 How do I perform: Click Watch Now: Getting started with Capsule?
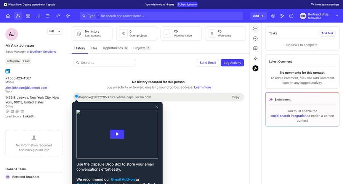(x=32, y=5)
